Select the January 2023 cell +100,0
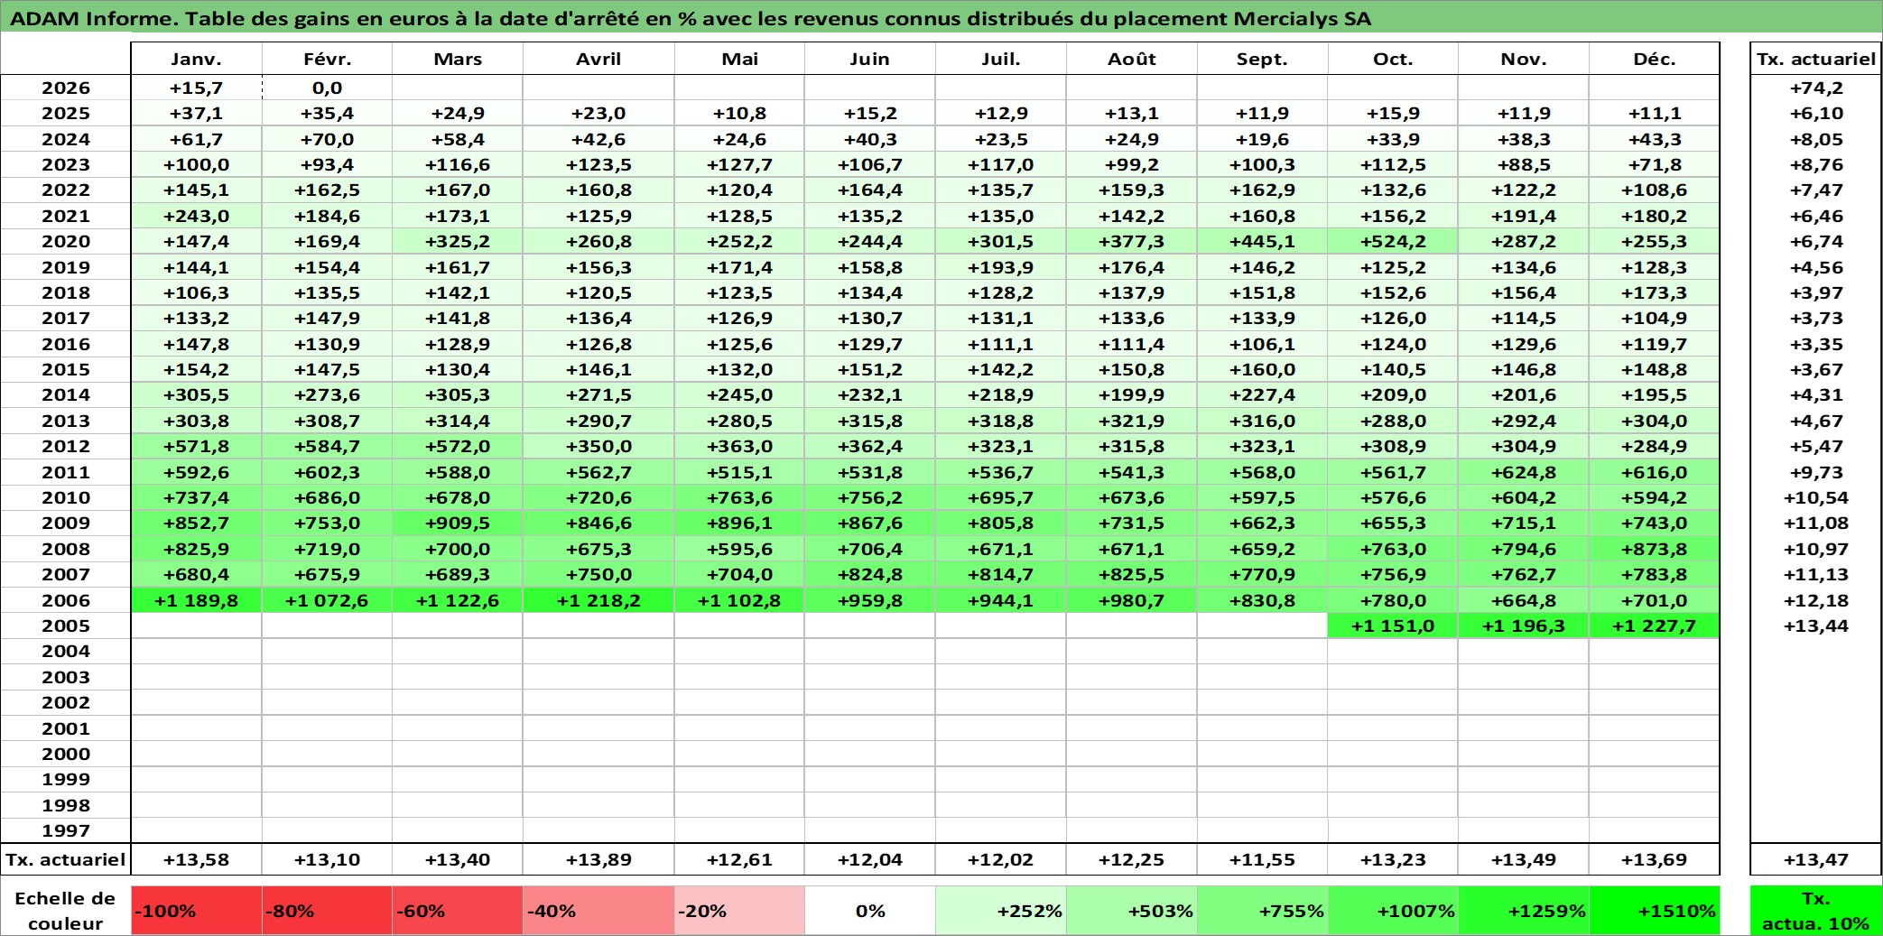The image size is (1883, 936). (196, 164)
